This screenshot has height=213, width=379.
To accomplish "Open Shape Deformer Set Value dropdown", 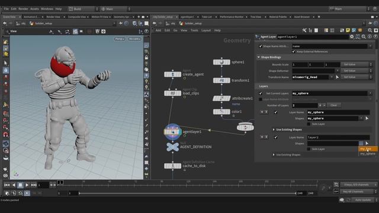I will coord(356,71).
